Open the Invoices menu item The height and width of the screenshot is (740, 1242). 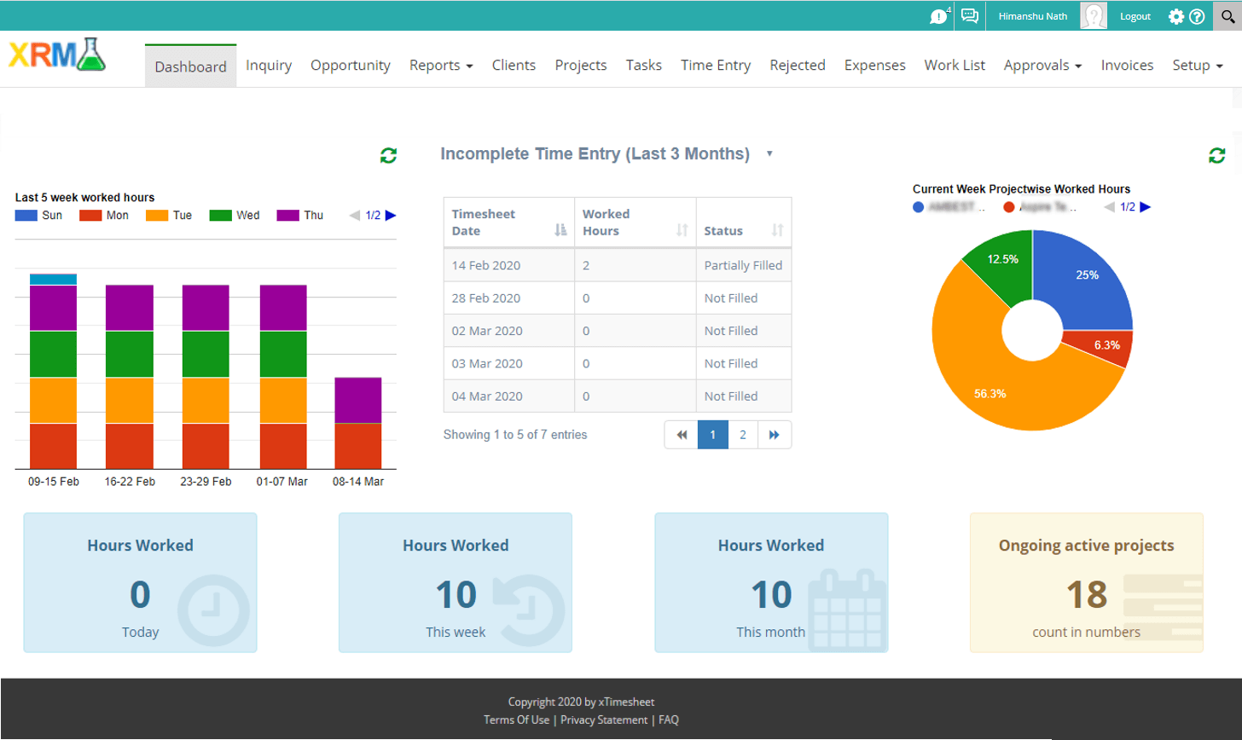(x=1127, y=66)
